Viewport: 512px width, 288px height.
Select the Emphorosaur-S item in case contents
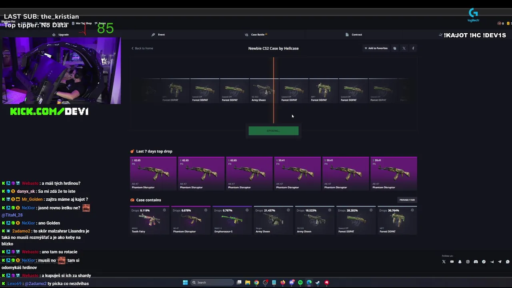click(232, 221)
